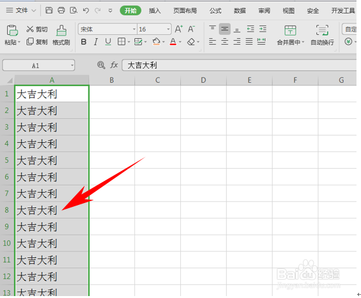This screenshot has width=361, height=298.
Task: Toggle Underline formatting
Action: coord(108,42)
